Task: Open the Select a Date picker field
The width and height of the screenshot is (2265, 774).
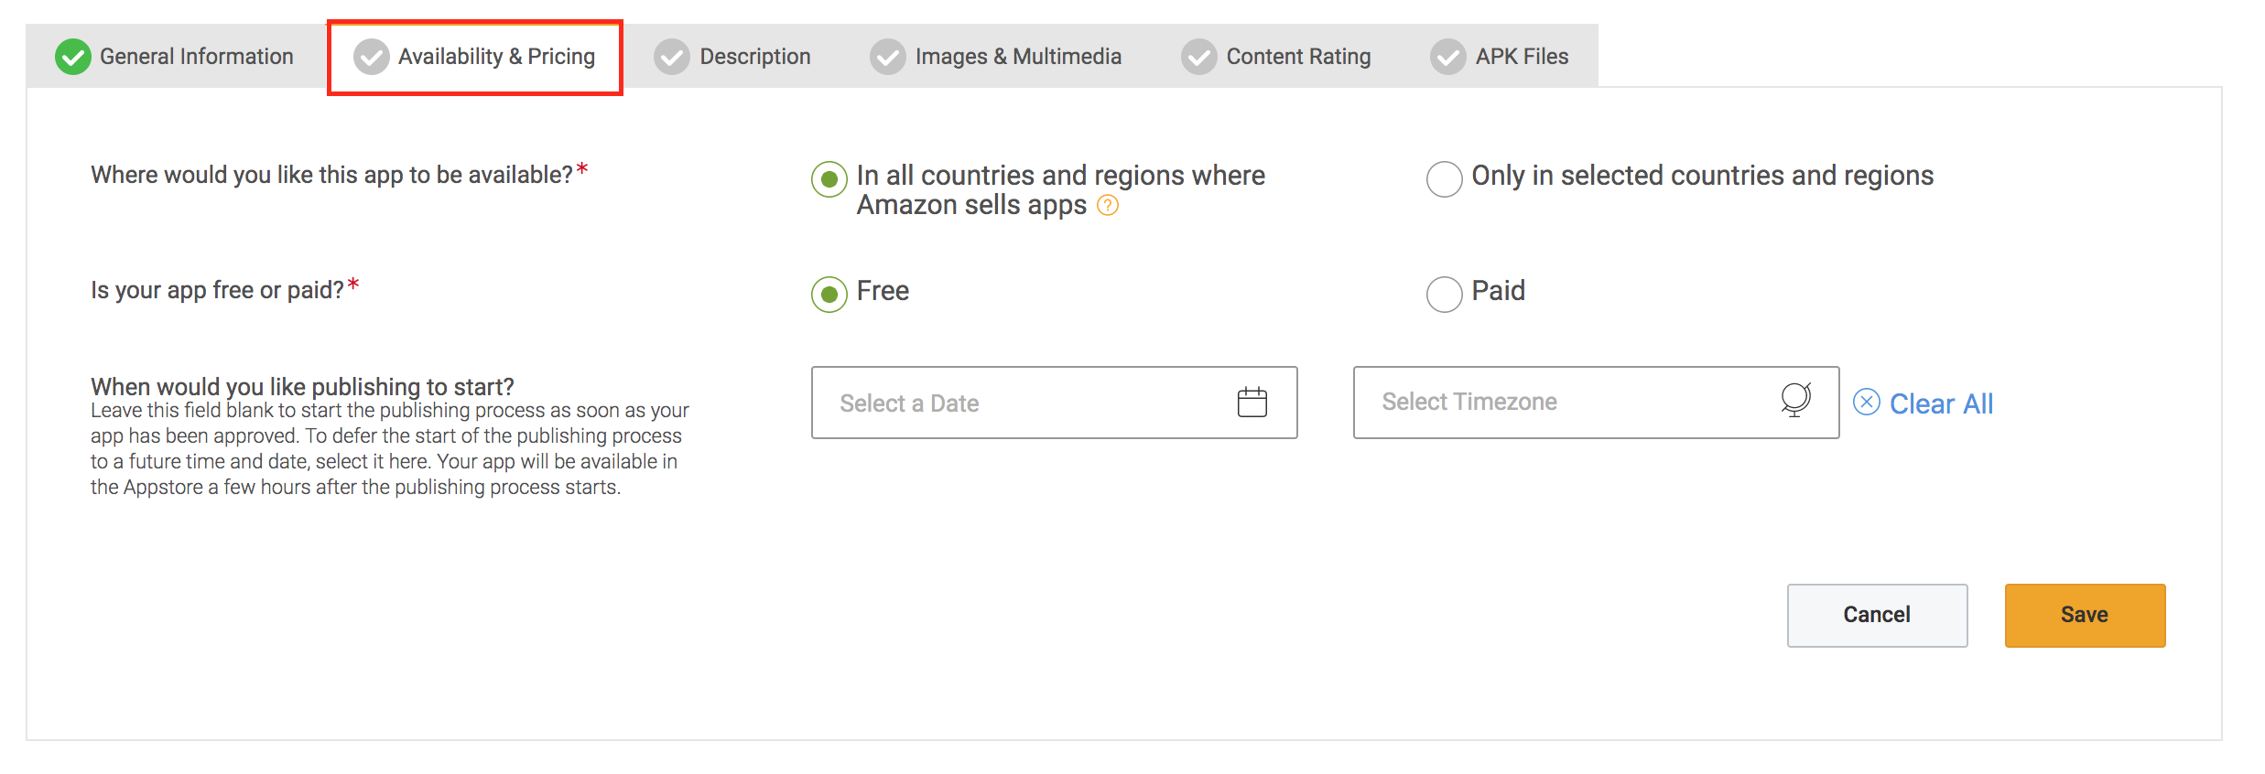Action: 1054,403
